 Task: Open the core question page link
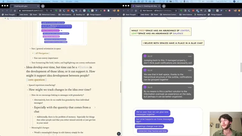pos(36,80)
